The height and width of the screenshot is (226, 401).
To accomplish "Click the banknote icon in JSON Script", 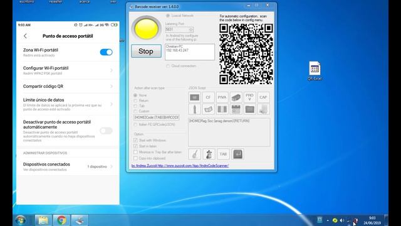I will 208,109.
